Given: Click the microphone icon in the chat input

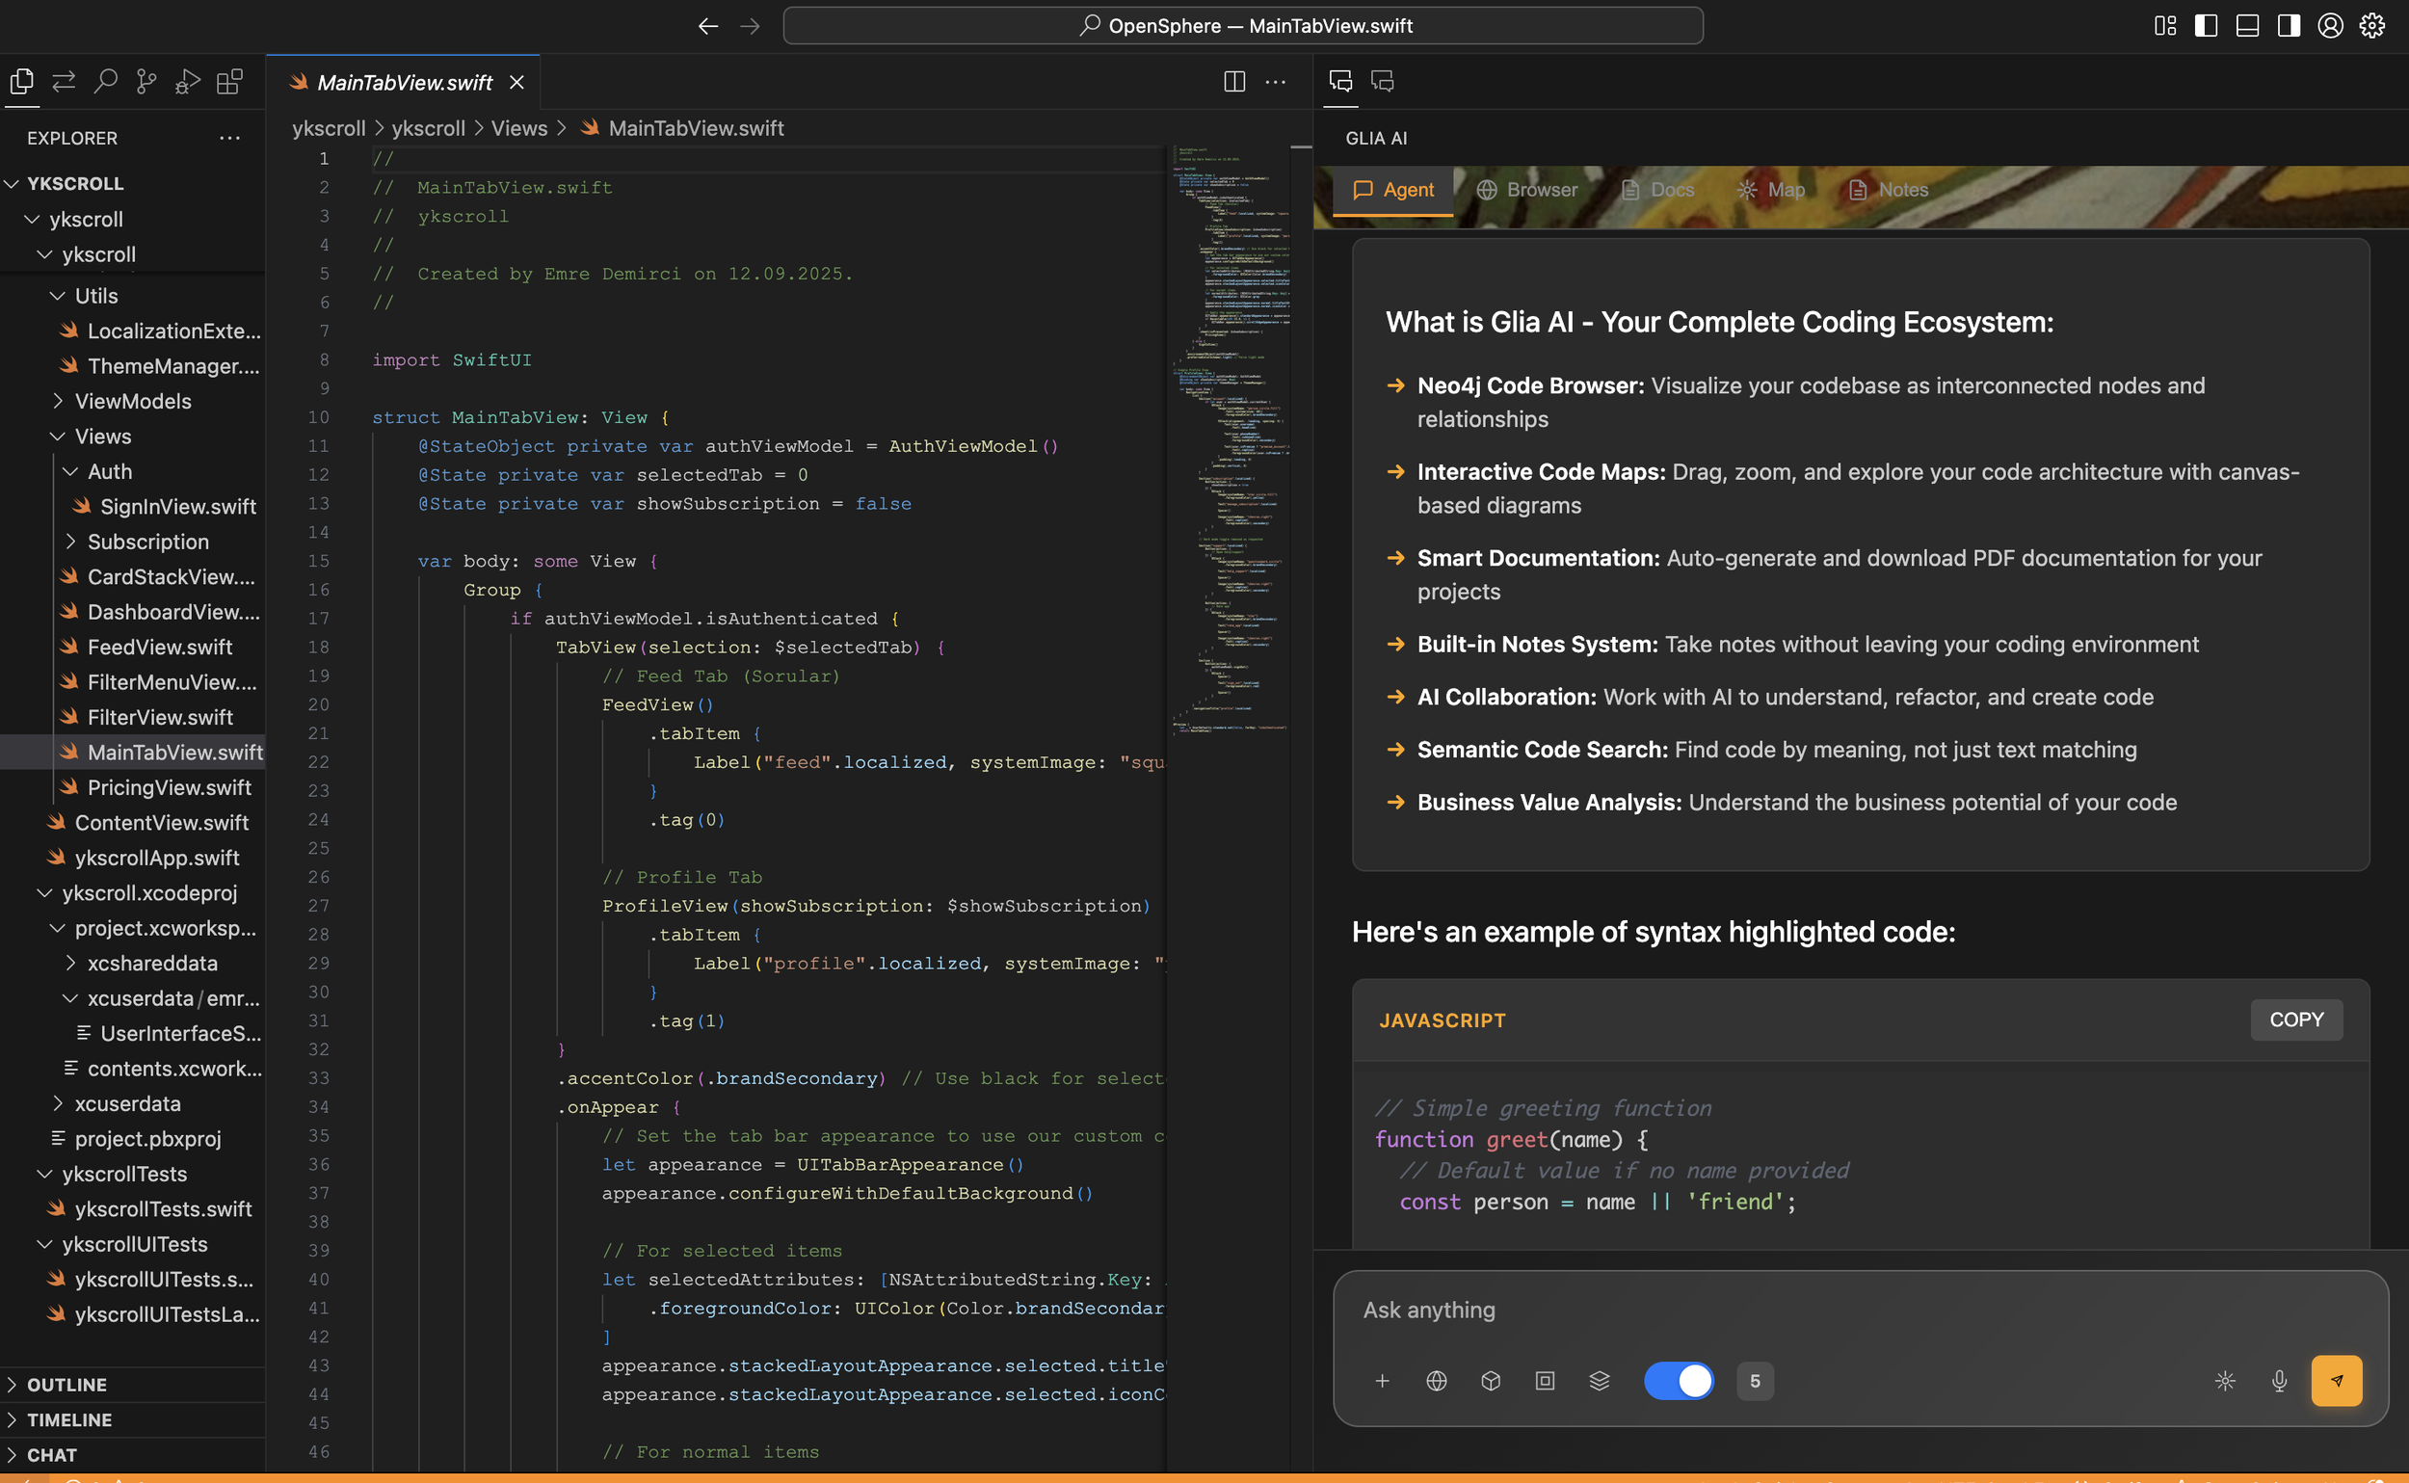Looking at the screenshot, I should (x=2280, y=1381).
